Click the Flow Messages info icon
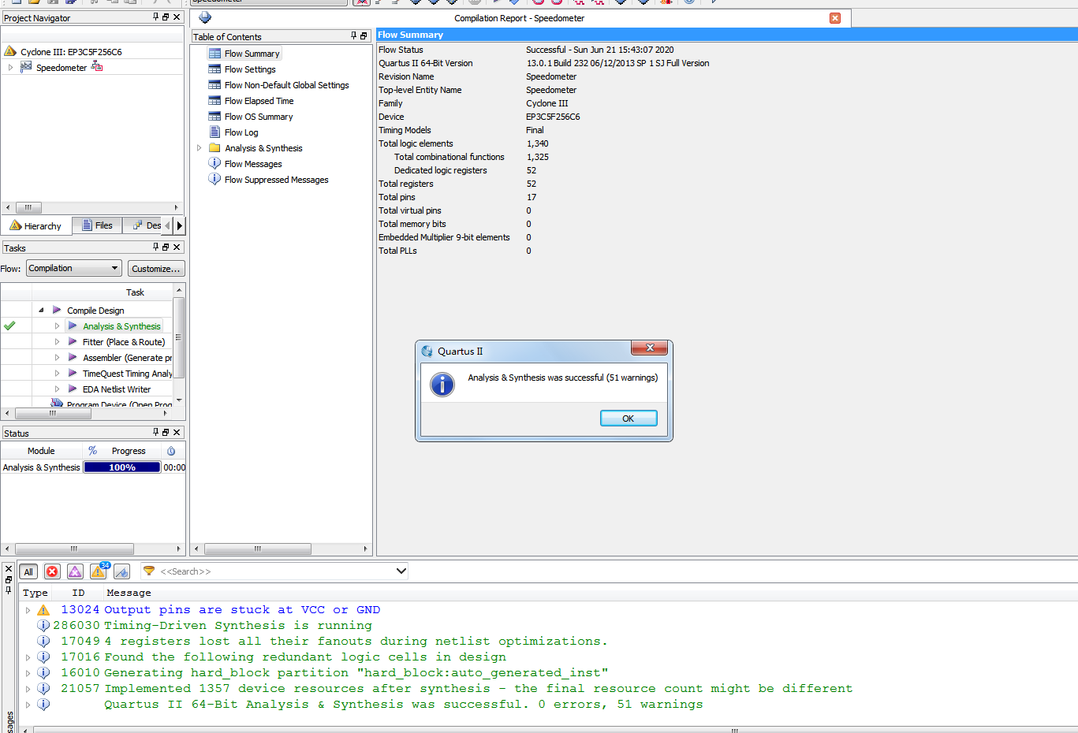The height and width of the screenshot is (733, 1078). tap(214, 164)
